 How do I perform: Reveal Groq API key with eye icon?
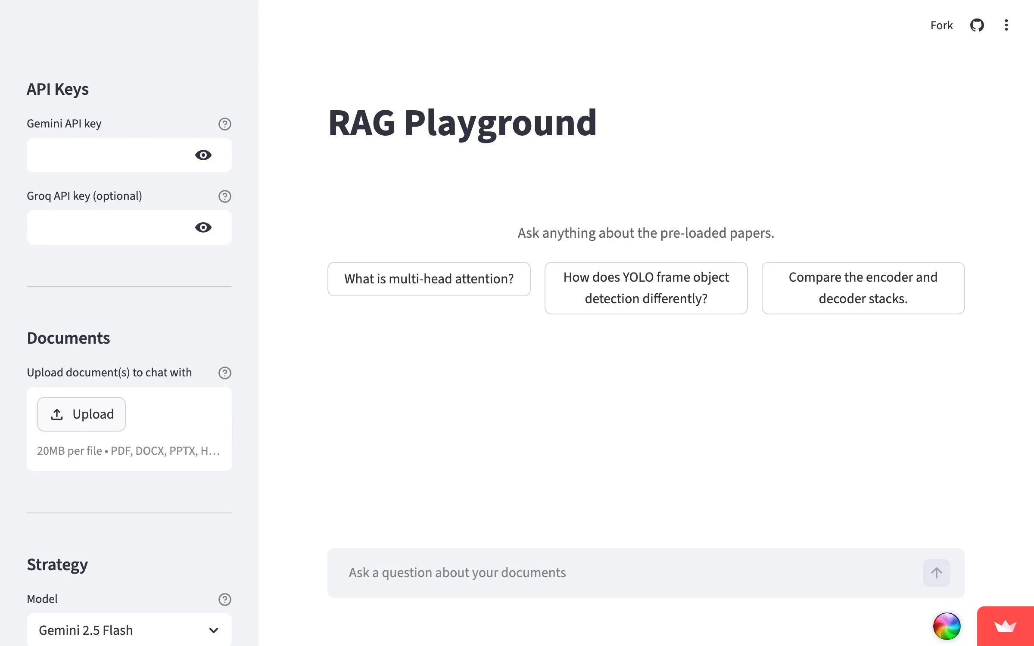[203, 227]
